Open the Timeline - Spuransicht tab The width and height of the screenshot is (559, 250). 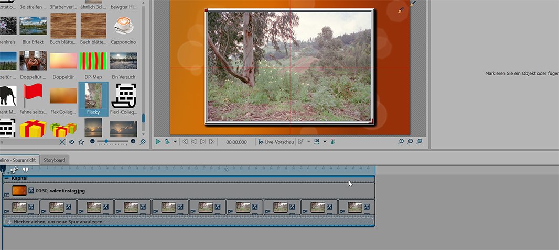(x=19, y=160)
